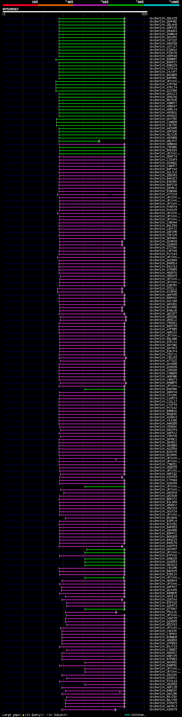Select the label UniRef100_B4WCH7

pos(163,691)
